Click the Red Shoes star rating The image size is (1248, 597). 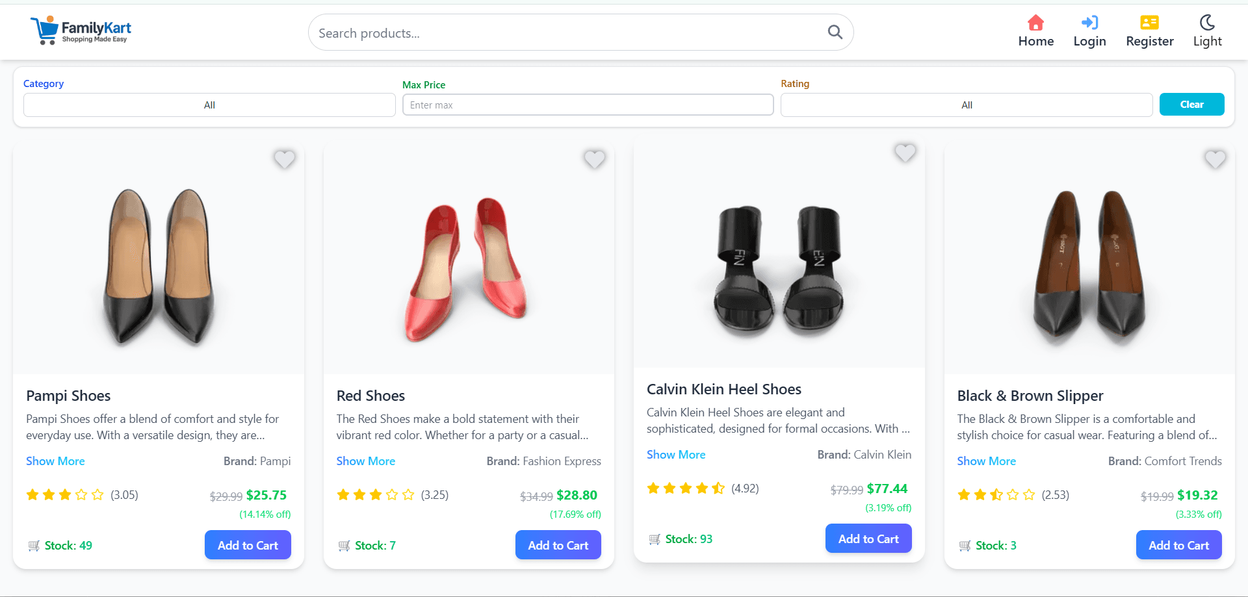coord(375,495)
